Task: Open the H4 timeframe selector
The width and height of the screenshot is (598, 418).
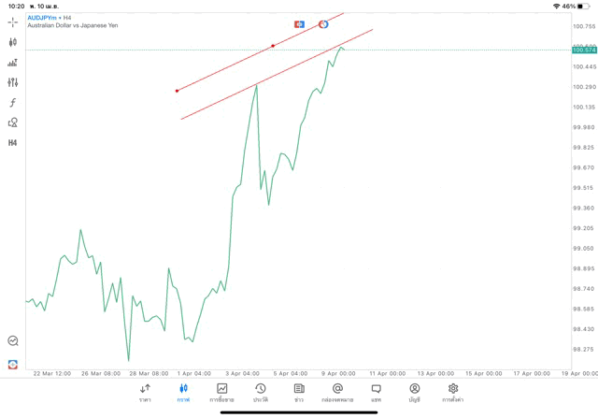Action: [13, 143]
